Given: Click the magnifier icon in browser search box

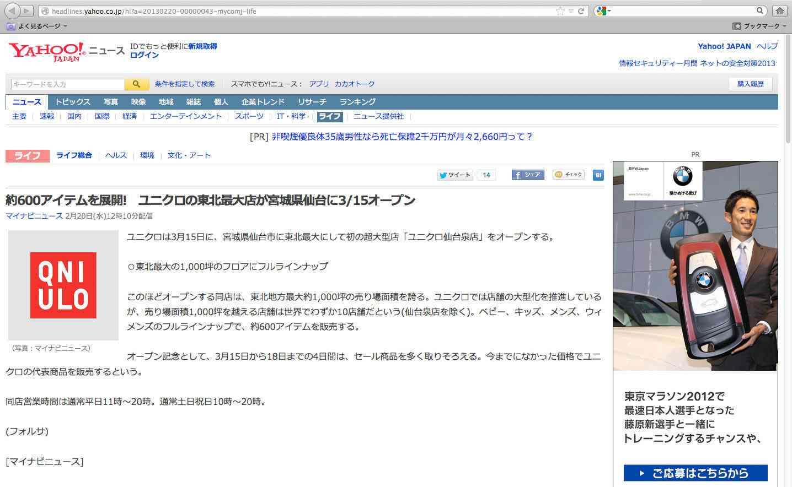Looking at the screenshot, I should (x=760, y=10).
